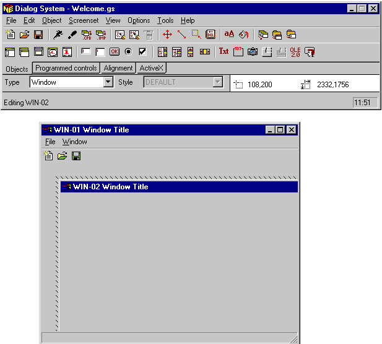Open the View menu
382x344 pixels.
pyautogui.click(x=113, y=20)
